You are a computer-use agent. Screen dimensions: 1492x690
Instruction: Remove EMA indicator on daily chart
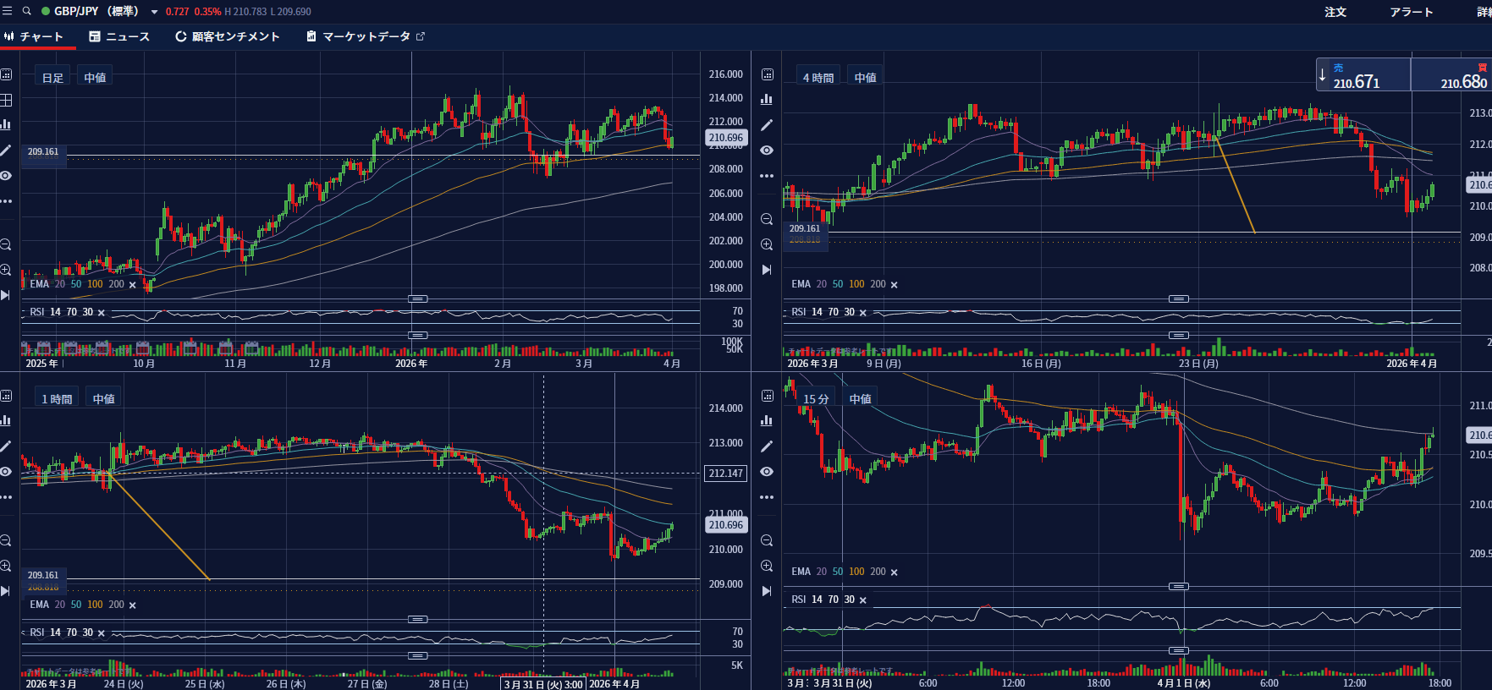(132, 285)
